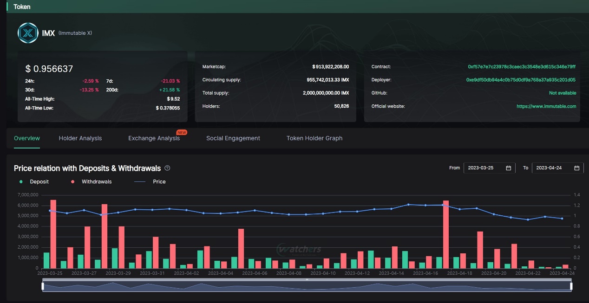589x303 pixels.
Task: Click the blue Price legend line marker
Action: tap(139, 182)
